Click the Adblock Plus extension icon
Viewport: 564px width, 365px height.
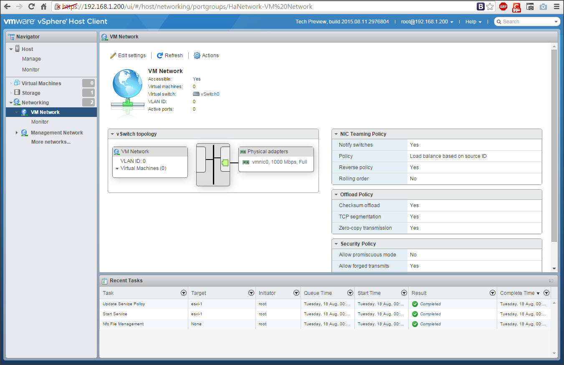pyautogui.click(x=503, y=7)
